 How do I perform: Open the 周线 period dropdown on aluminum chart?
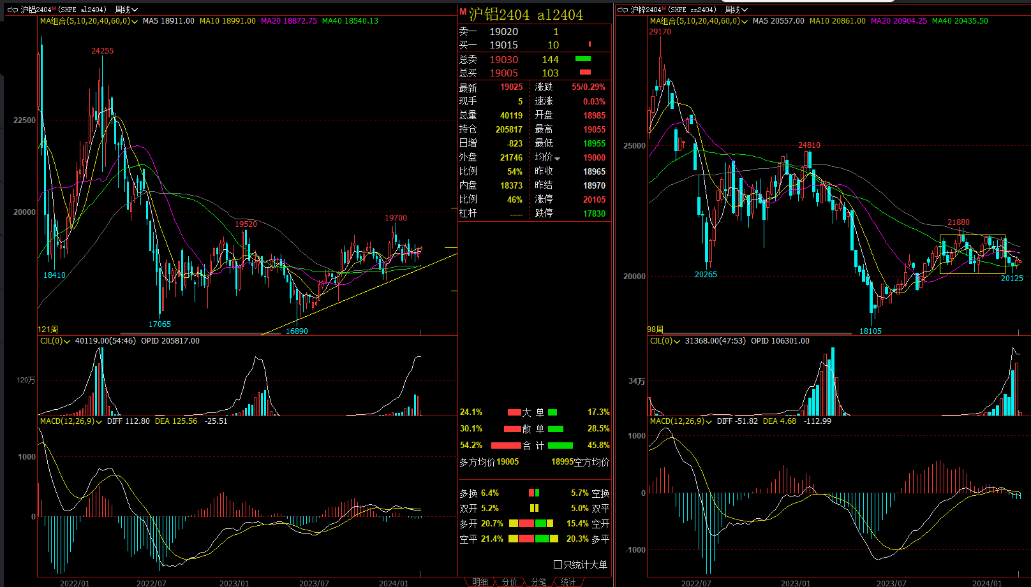coord(126,10)
